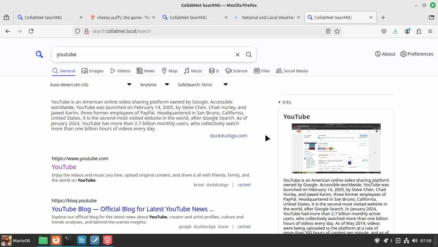Open Save to Pocket
Image resolution: width=438 pixels, height=247 pixels.
tap(384, 31)
